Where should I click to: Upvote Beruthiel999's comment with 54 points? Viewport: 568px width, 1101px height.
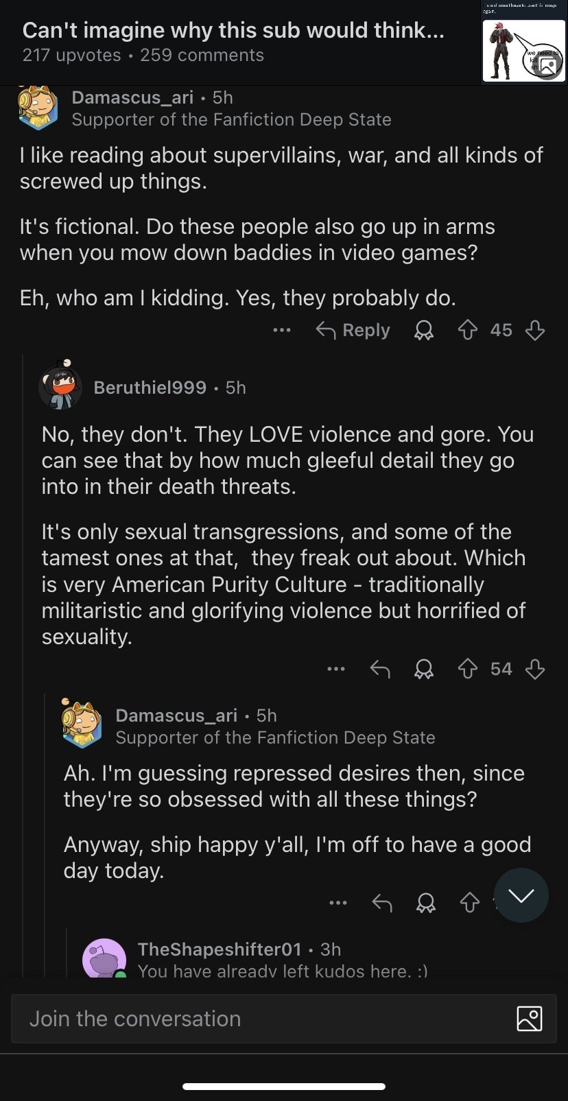[467, 669]
